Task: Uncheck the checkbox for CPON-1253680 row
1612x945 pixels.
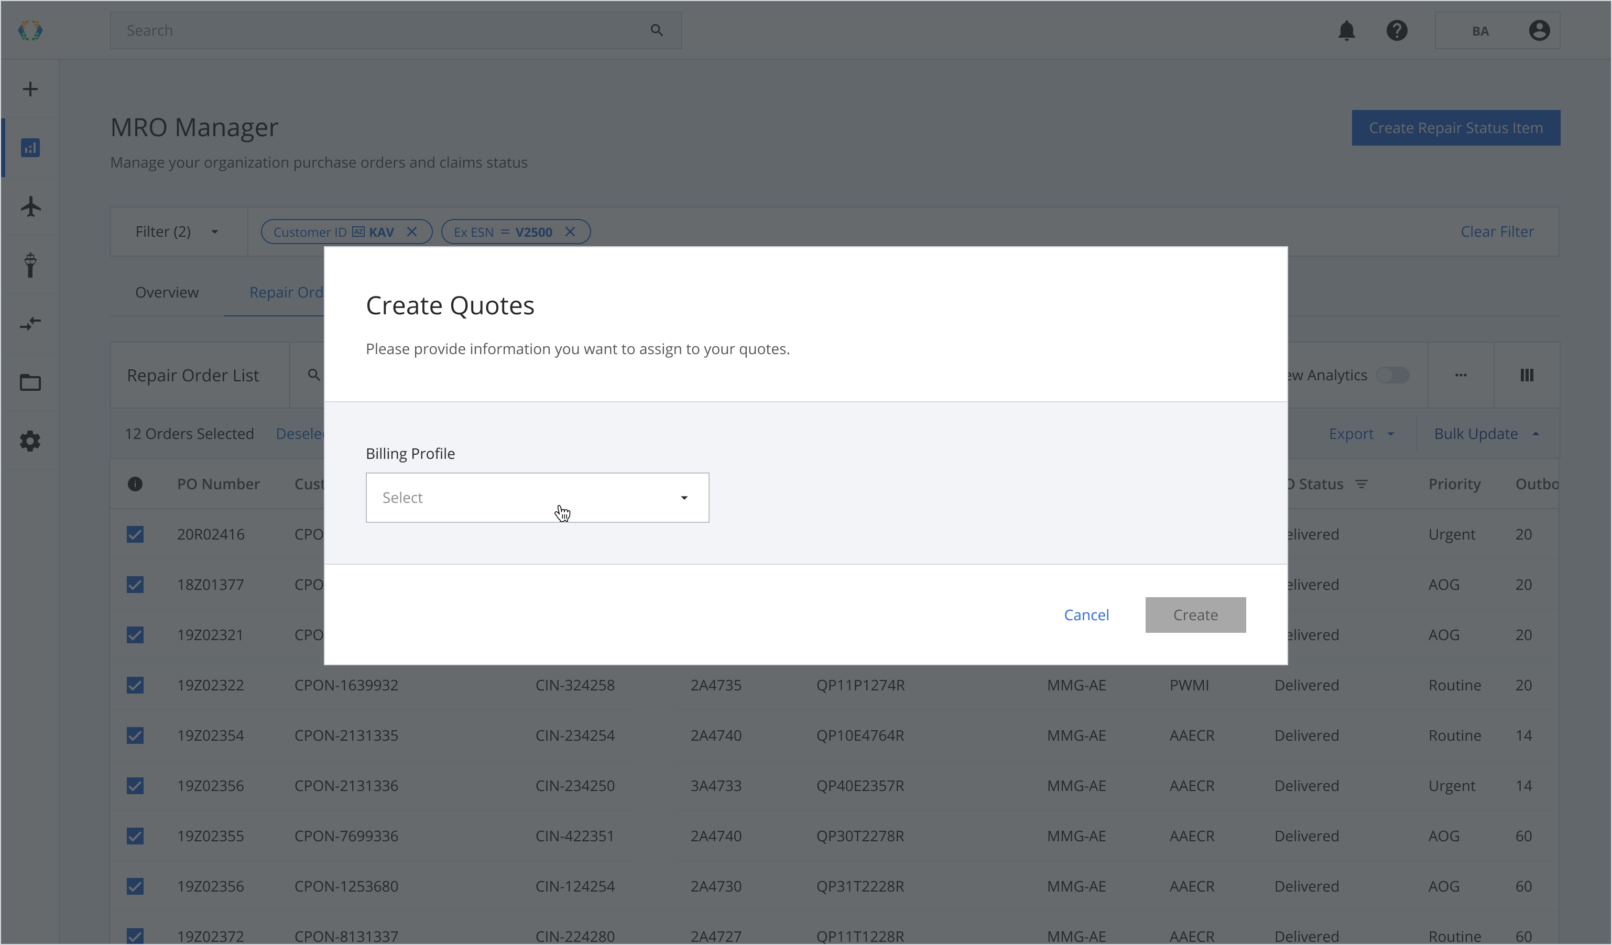Action: pyautogui.click(x=135, y=886)
